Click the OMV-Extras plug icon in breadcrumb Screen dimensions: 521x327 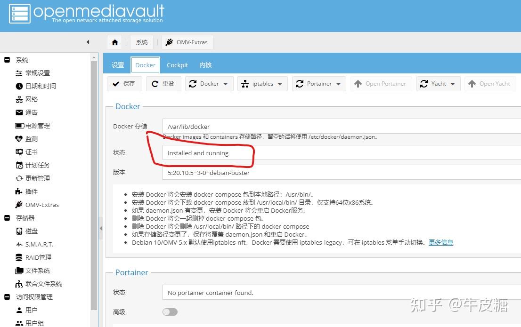[169, 42]
